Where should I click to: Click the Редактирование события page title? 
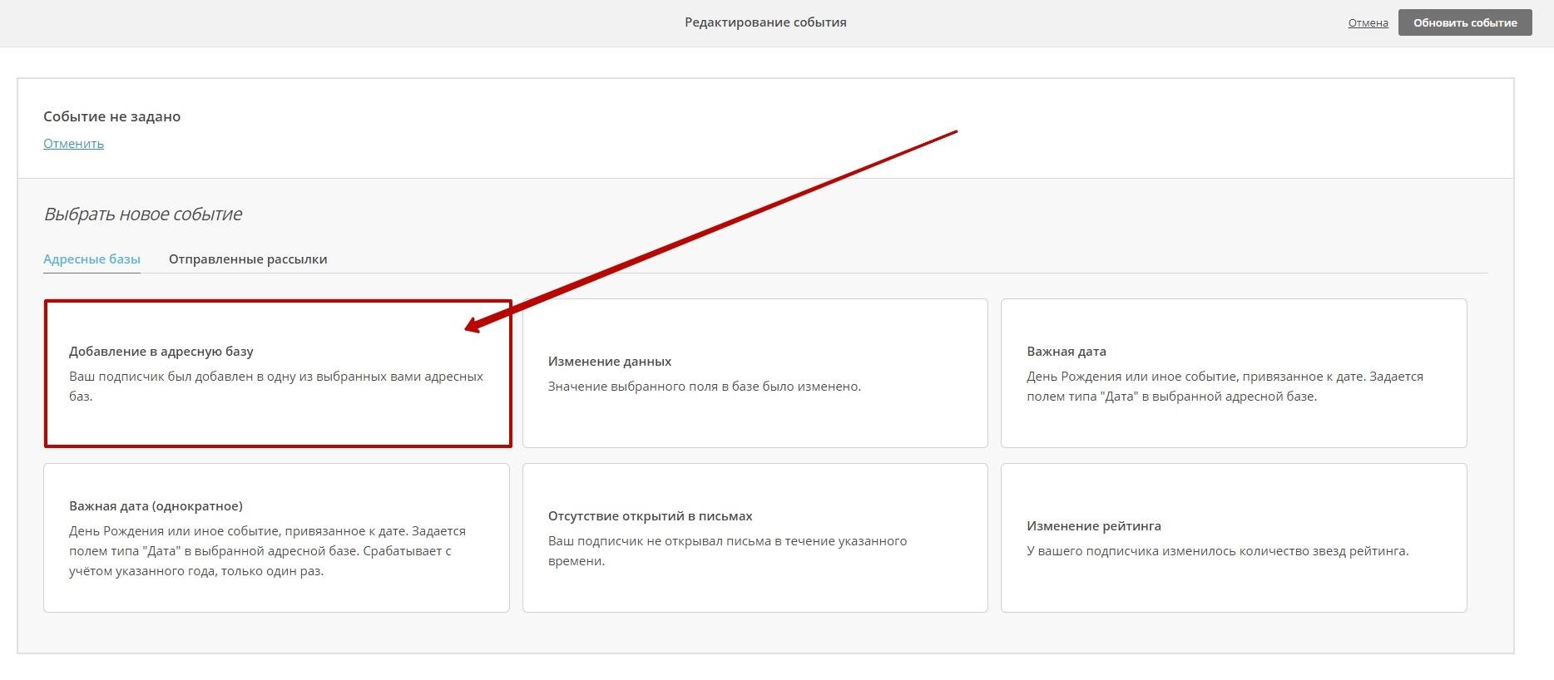765,22
